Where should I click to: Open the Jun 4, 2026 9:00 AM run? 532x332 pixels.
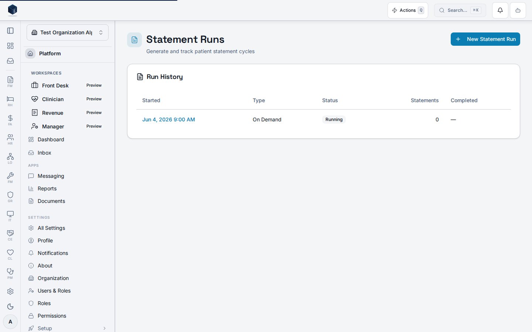[x=168, y=120]
